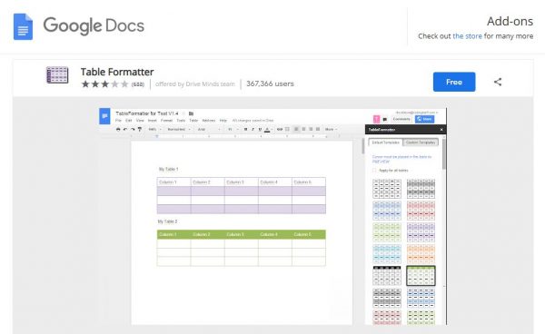Click the Google Docs logo icon

23,26
